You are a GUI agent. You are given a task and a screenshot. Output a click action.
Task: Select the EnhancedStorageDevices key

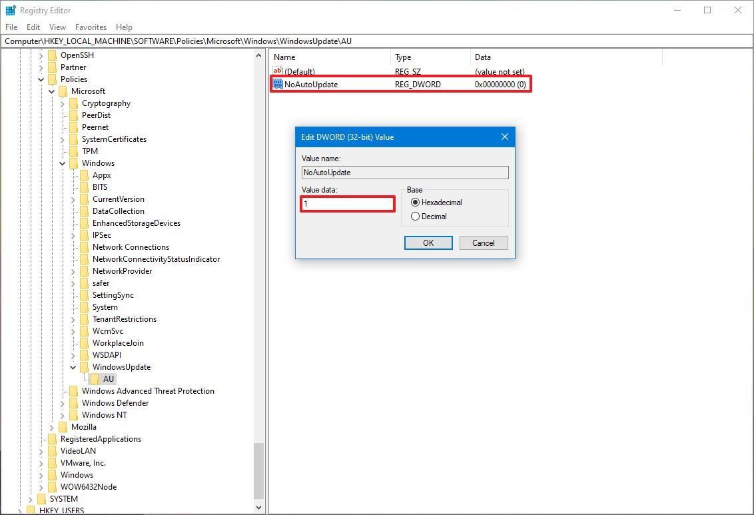tap(137, 223)
